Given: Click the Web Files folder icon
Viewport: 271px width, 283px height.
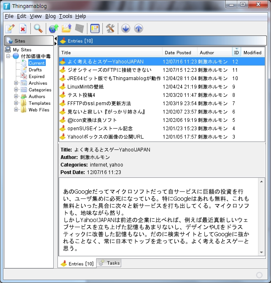Looking at the screenshot, I should point(24,110).
